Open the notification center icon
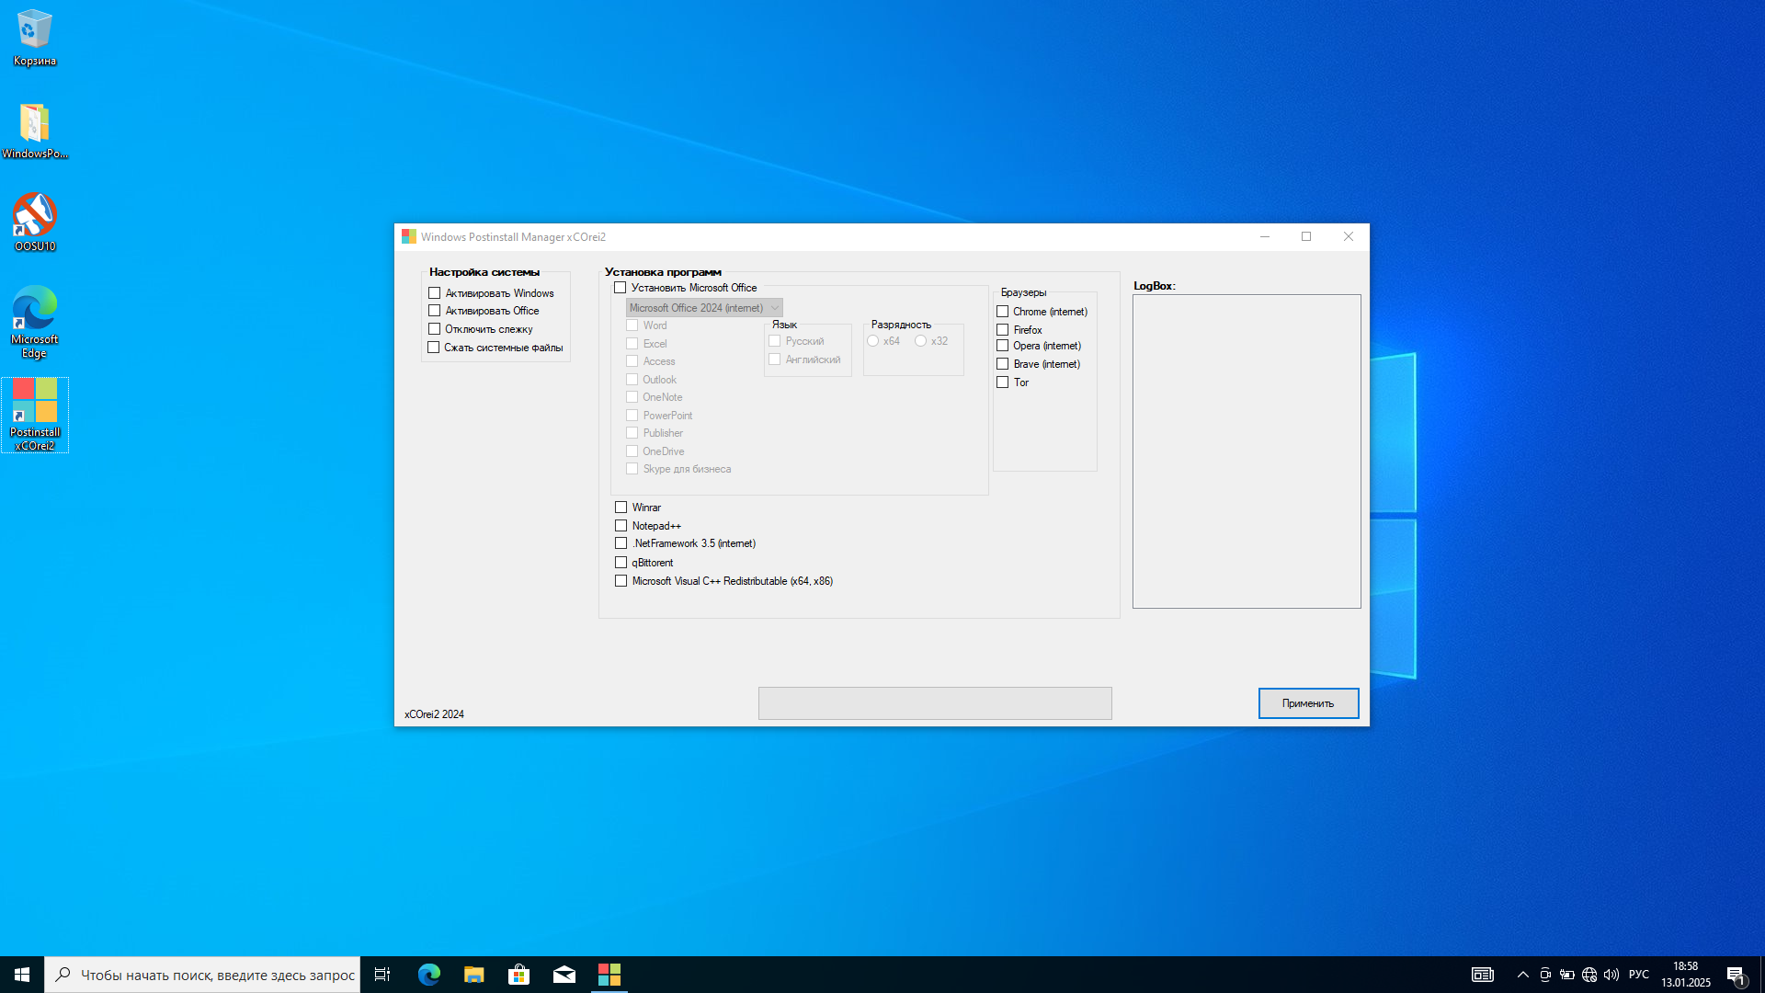This screenshot has width=1765, height=993. click(x=1736, y=976)
